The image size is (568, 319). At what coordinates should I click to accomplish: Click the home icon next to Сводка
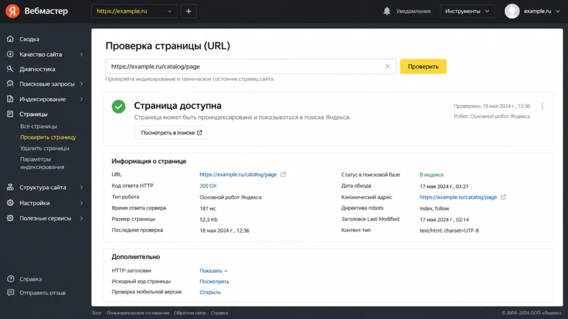[x=10, y=39]
